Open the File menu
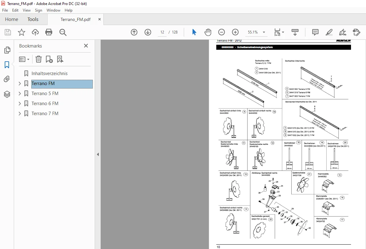Image resolution: width=366 pixels, height=249 pixels. pos(5,10)
